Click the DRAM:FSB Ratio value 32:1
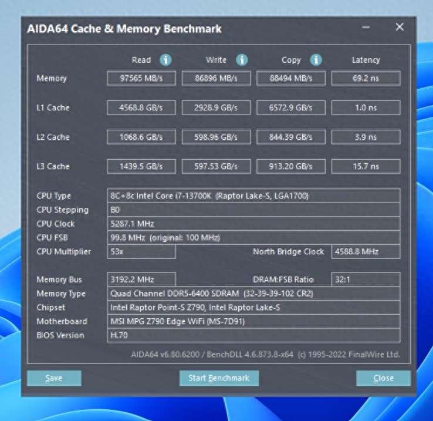 (366, 279)
